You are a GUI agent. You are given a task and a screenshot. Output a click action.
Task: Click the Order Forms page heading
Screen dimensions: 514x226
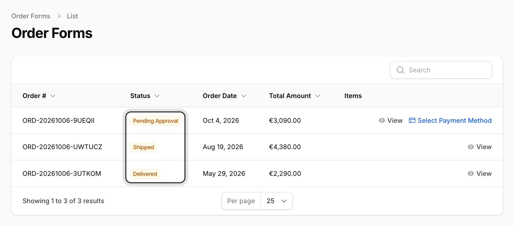(52, 33)
